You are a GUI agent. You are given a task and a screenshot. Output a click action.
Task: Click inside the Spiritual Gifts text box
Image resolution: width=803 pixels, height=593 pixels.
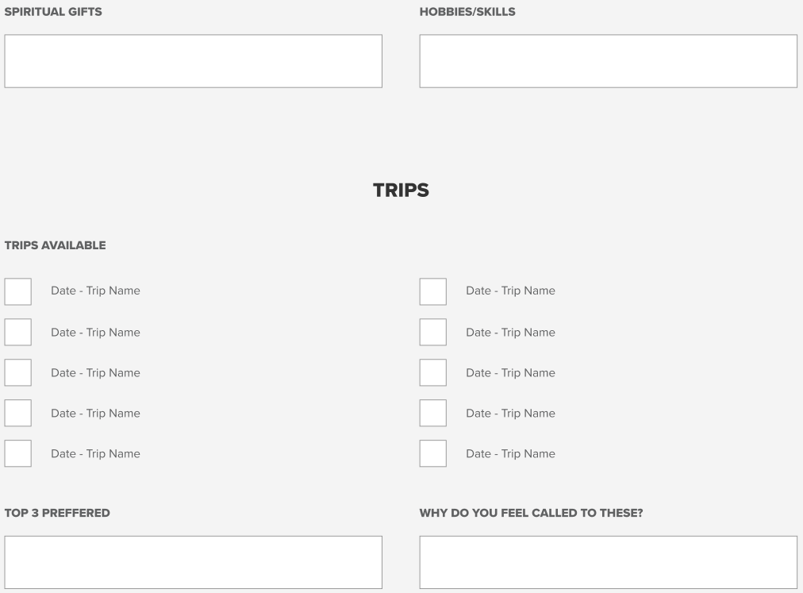193,61
